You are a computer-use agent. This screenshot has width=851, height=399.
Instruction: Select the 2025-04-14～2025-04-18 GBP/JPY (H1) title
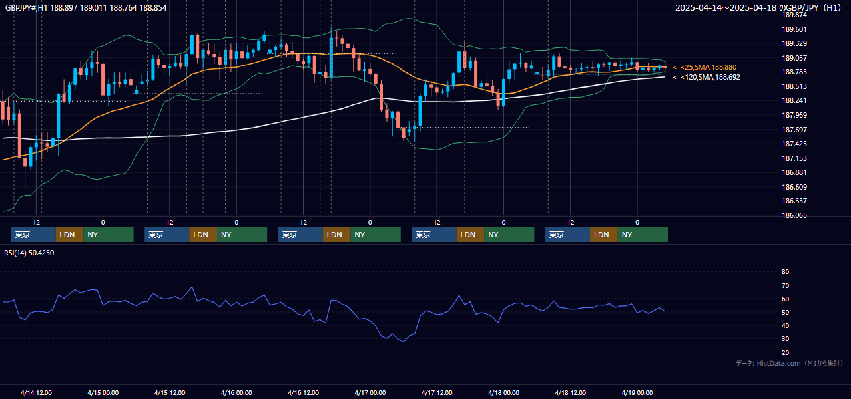pyautogui.click(x=758, y=7)
